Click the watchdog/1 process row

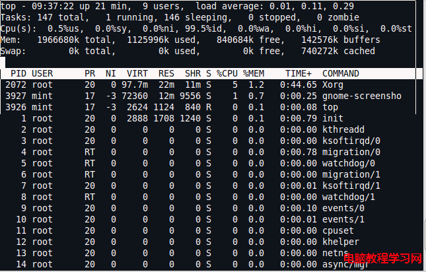coord(207,197)
